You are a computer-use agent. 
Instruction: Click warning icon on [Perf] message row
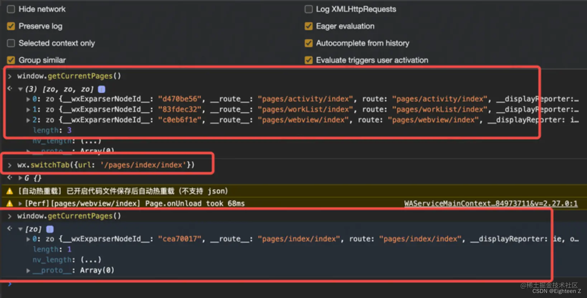tap(10, 203)
